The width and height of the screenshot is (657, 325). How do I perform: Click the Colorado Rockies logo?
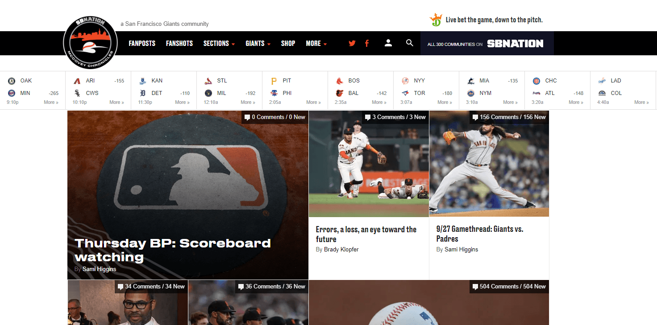tap(602, 93)
